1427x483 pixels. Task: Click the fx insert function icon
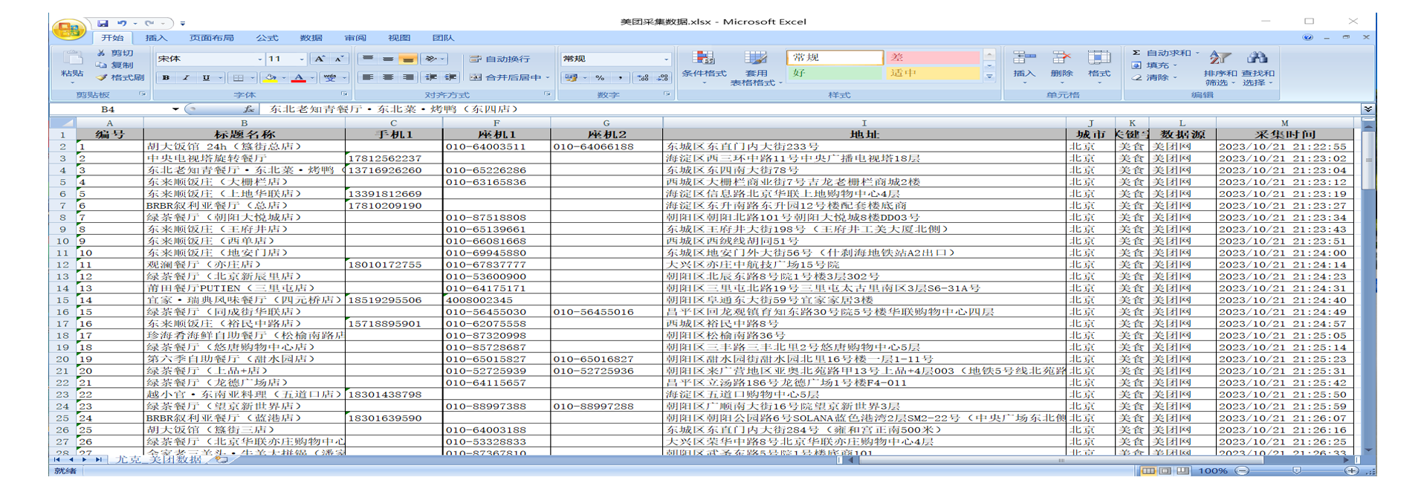pos(248,109)
